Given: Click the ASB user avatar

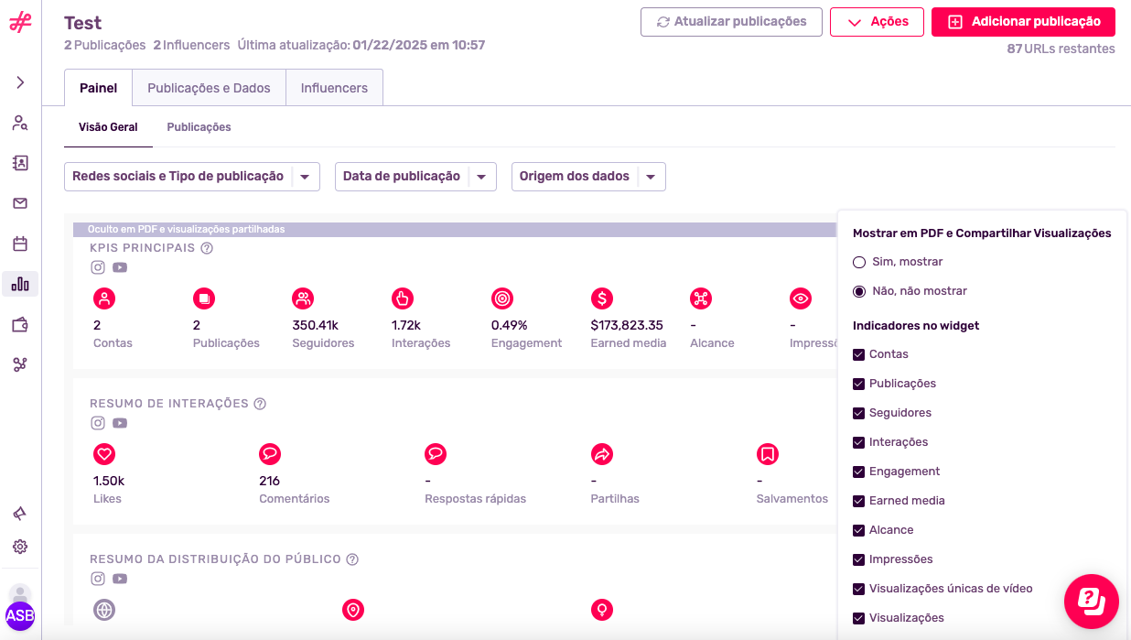Looking at the screenshot, I should tap(20, 615).
